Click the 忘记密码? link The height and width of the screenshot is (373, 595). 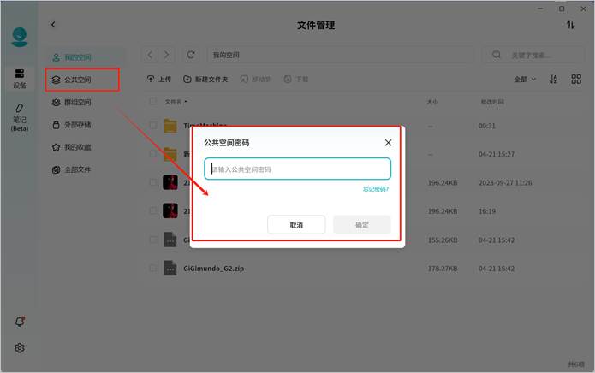pos(375,189)
